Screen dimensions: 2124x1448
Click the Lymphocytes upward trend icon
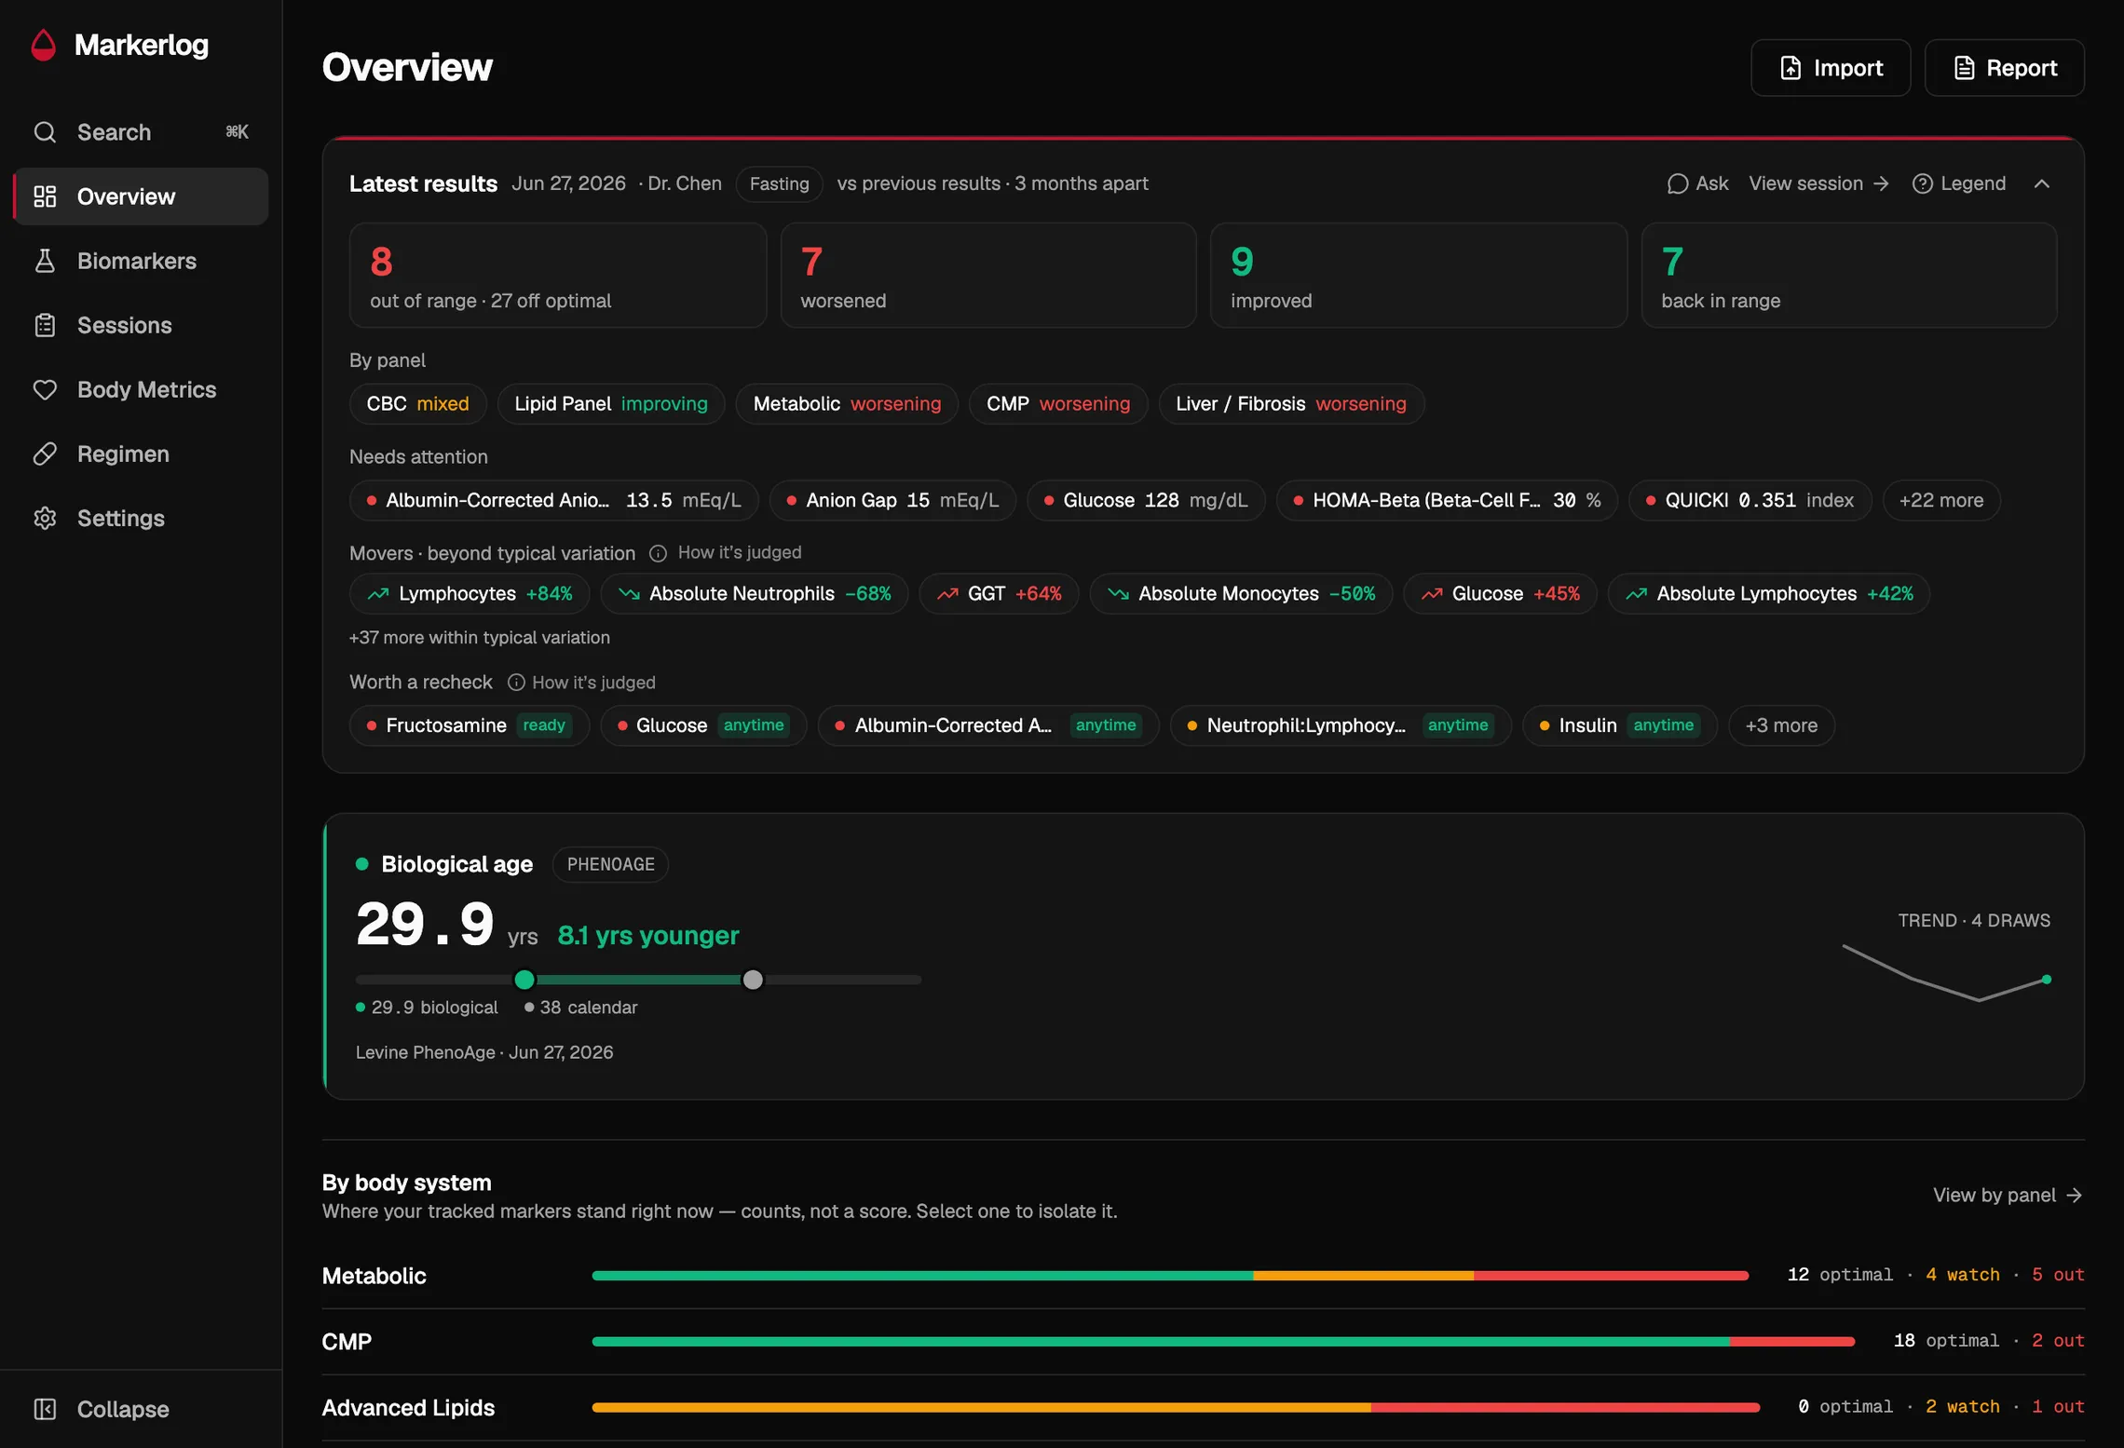(377, 594)
